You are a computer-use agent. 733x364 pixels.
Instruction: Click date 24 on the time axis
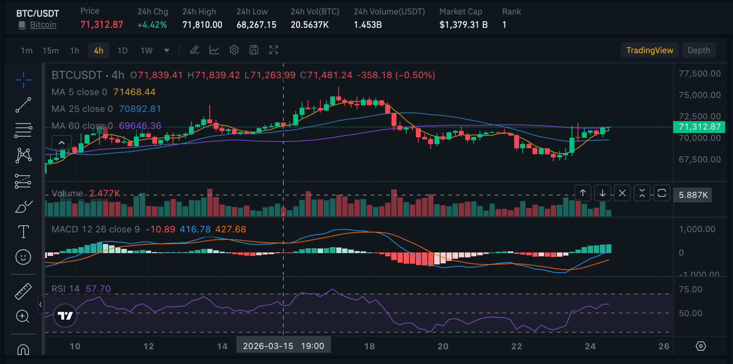tap(590, 346)
